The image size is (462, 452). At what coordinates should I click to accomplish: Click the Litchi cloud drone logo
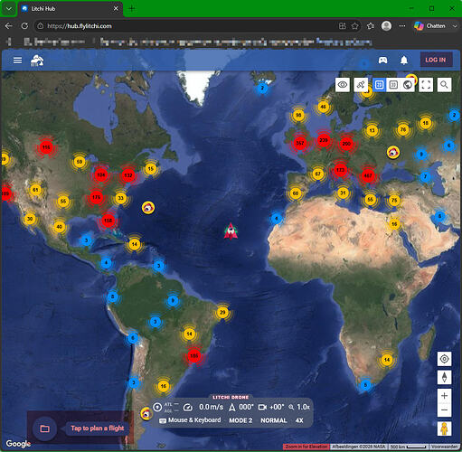tap(37, 61)
